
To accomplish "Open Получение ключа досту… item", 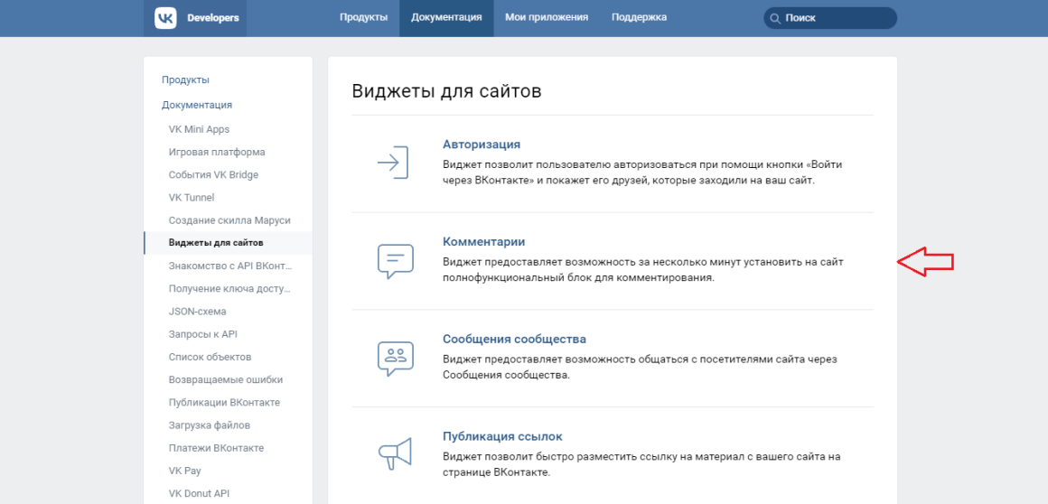I will [x=228, y=289].
